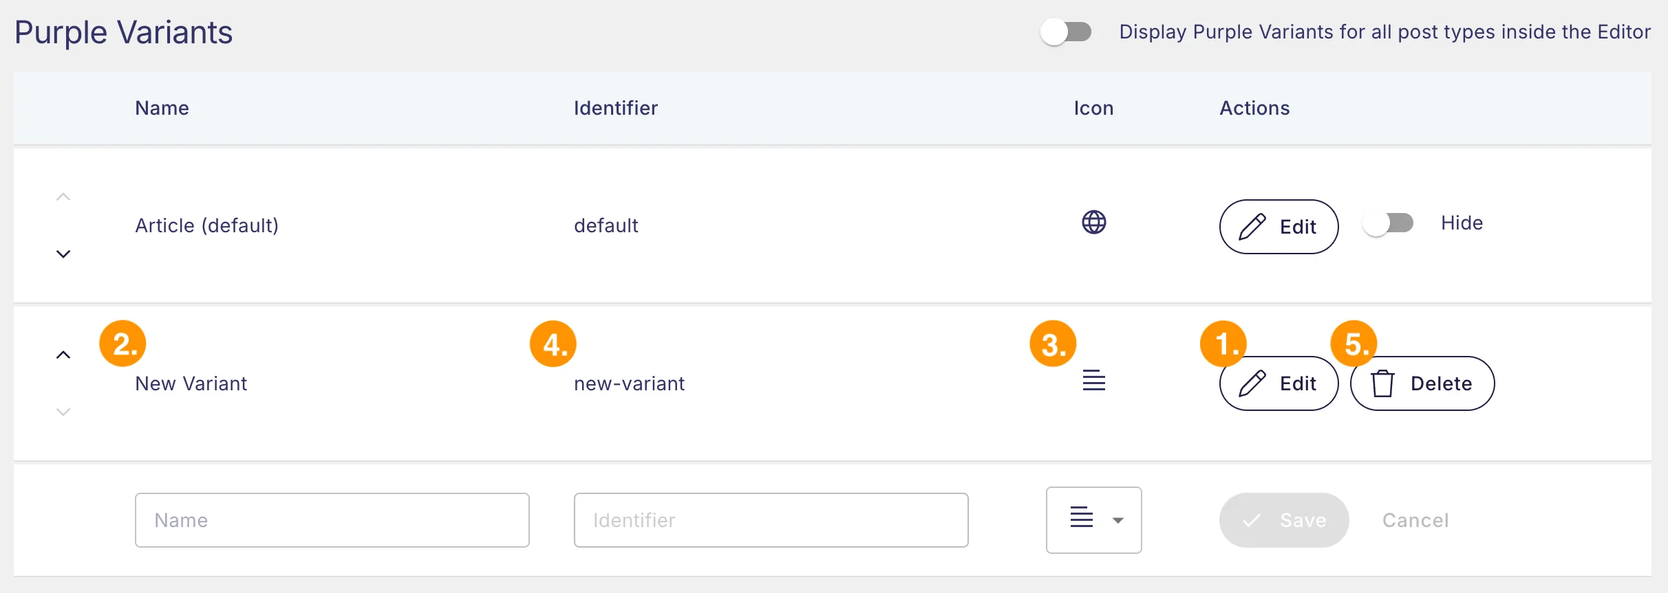Edit the Article (default) variant
Viewport: 1668px width, 593px height.
click(x=1279, y=227)
